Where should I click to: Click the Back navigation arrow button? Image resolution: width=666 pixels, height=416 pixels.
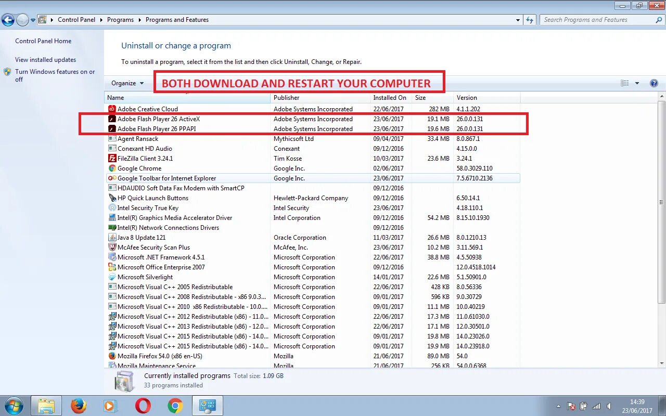(x=8, y=20)
